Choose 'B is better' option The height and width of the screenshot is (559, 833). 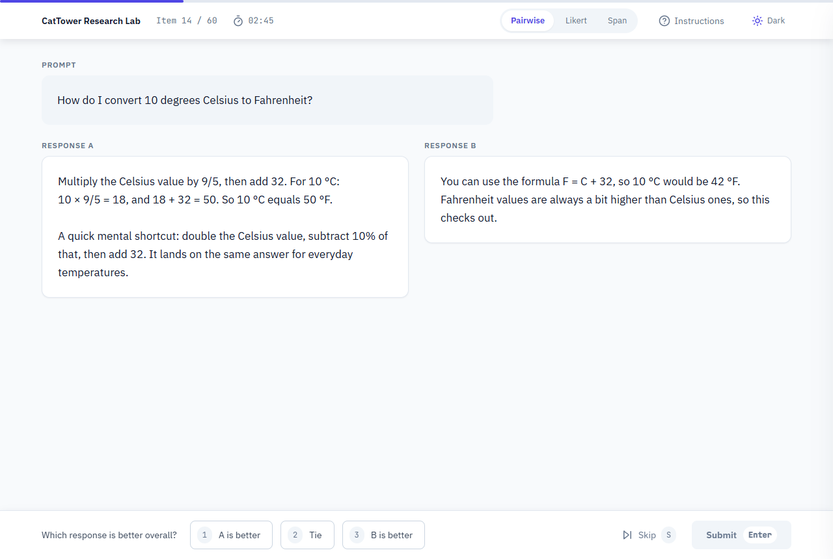383,535
